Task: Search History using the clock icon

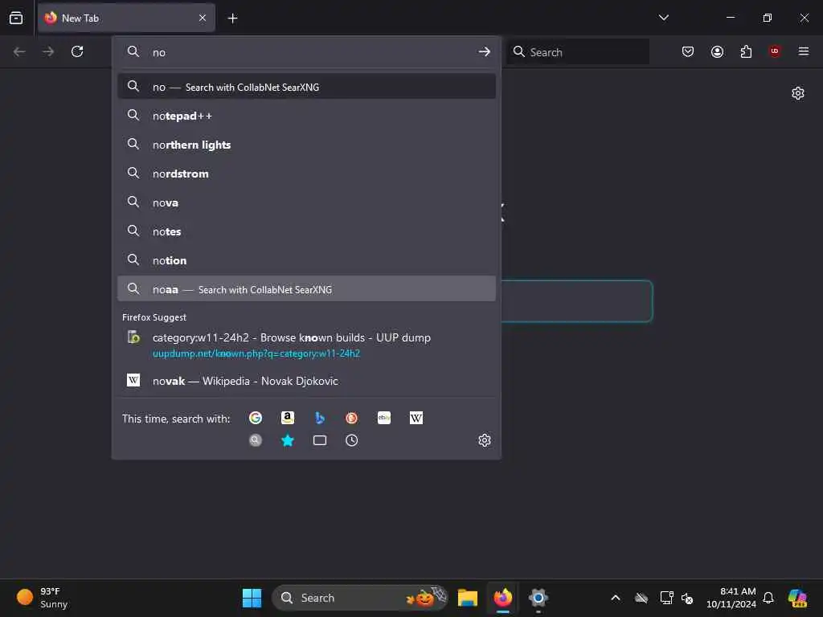Action: coord(352,440)
